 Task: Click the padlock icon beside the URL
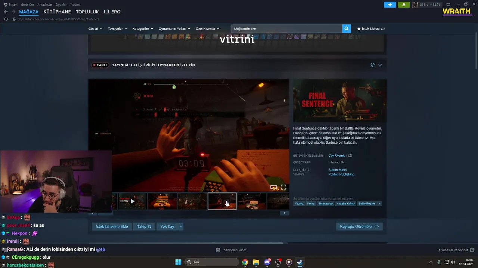point(14,19)
